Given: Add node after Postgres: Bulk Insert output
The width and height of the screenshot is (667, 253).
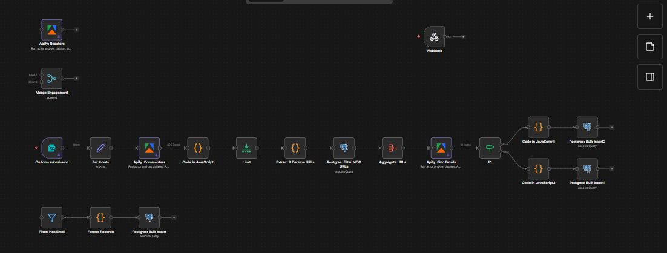Looking at the screenshot, I should tap(174, 217).
